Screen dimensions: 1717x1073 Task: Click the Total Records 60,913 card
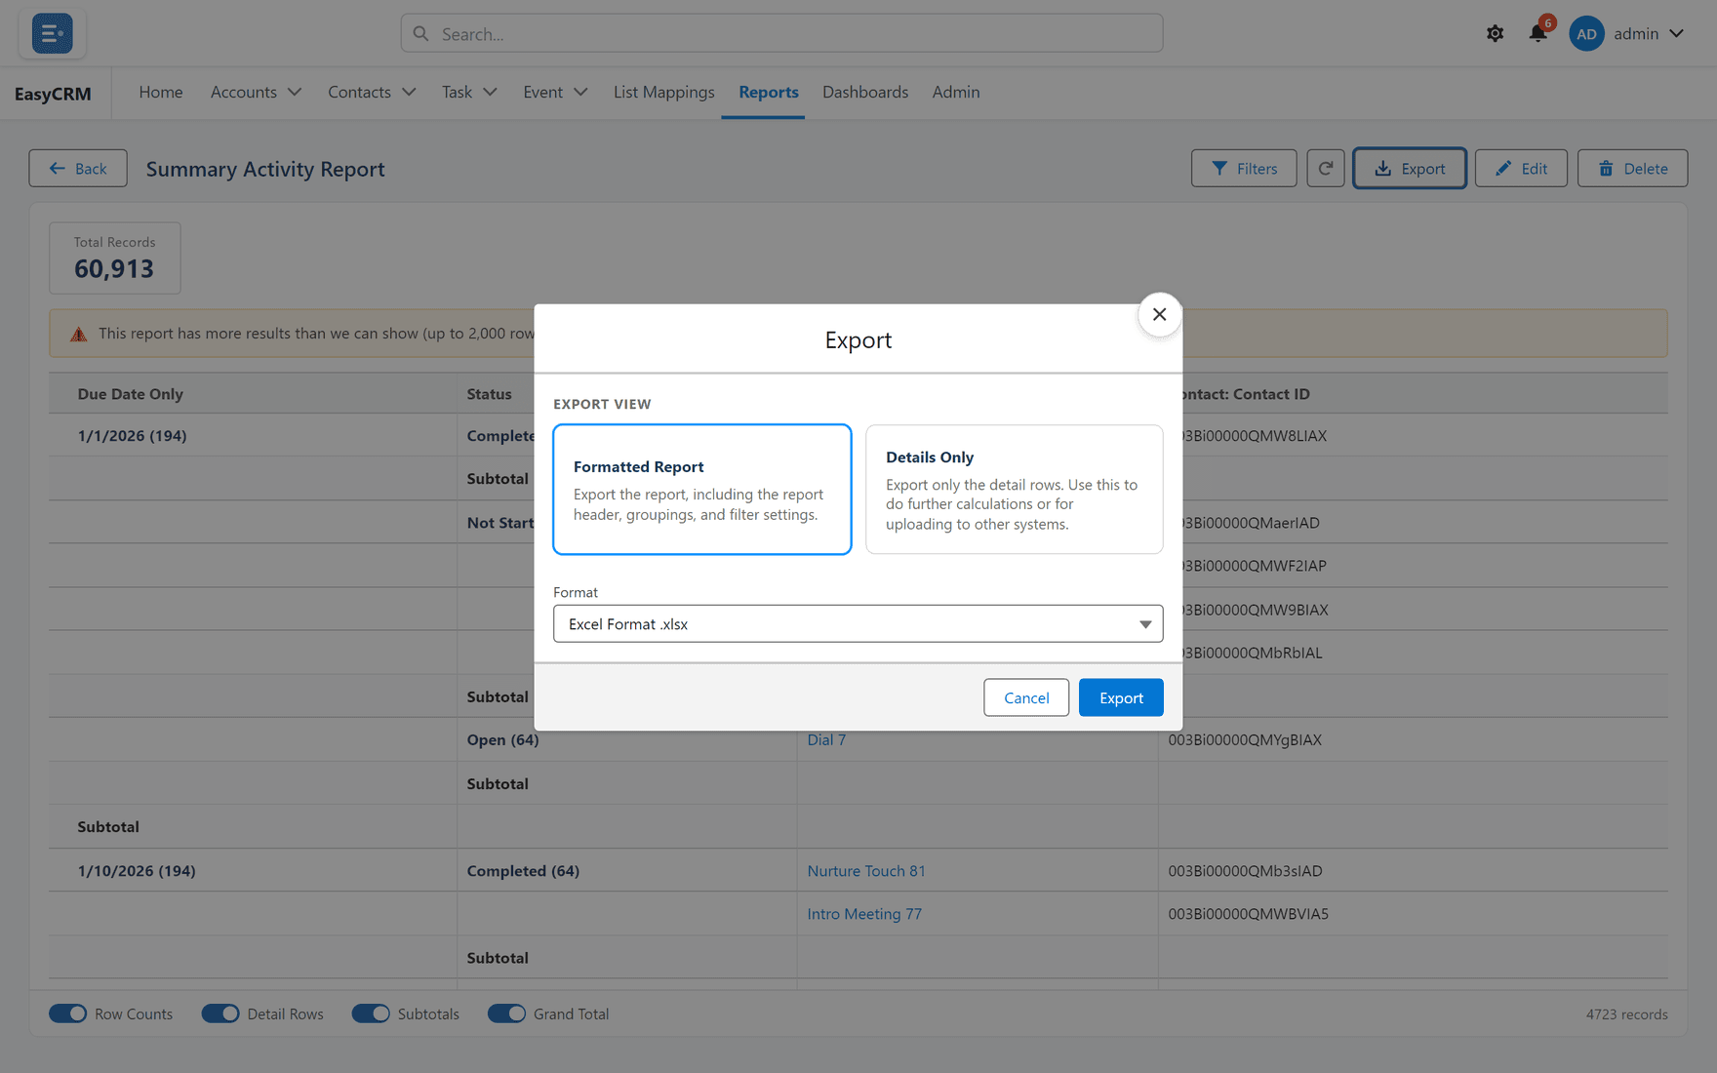pos(115,258)
